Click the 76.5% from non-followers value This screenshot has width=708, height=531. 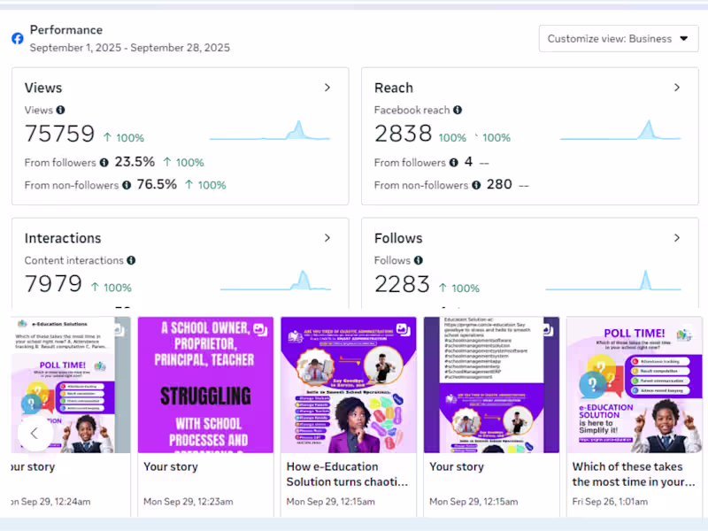click(157, 184)
